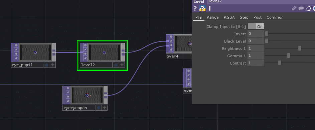Click the pencil edit icon in parameter panel
Viewport: 315px width, 130px height.
[294, 8]
